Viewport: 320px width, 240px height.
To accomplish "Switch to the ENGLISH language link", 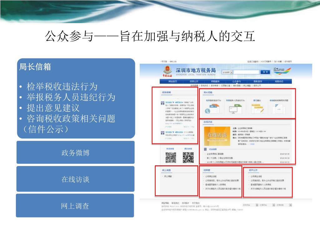I will point(173,62).
